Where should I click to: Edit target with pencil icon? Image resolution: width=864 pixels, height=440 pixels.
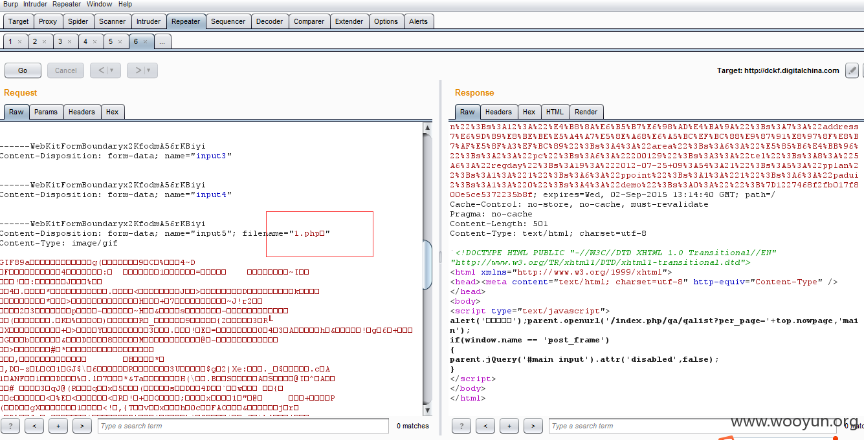click(x=852, y=70)
